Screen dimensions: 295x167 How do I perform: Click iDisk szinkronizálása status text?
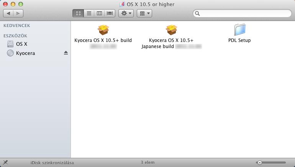(52, 163)
